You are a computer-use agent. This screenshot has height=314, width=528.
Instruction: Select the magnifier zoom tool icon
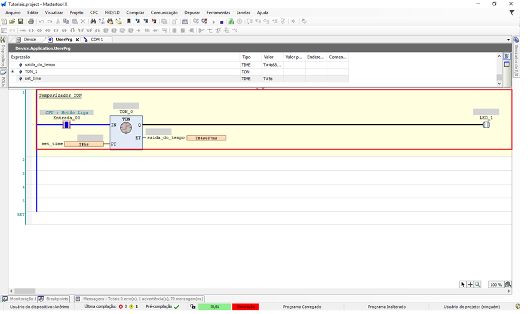[478, 285]
